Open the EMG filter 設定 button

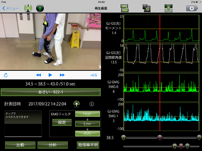coord(62,122)
